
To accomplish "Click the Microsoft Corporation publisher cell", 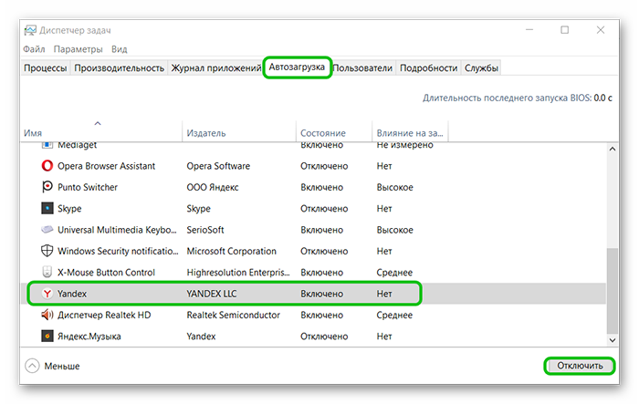I will click(232, 251).
